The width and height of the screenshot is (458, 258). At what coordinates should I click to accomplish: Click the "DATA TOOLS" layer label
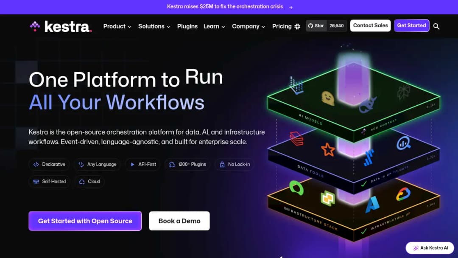click(x=310, y=171)
